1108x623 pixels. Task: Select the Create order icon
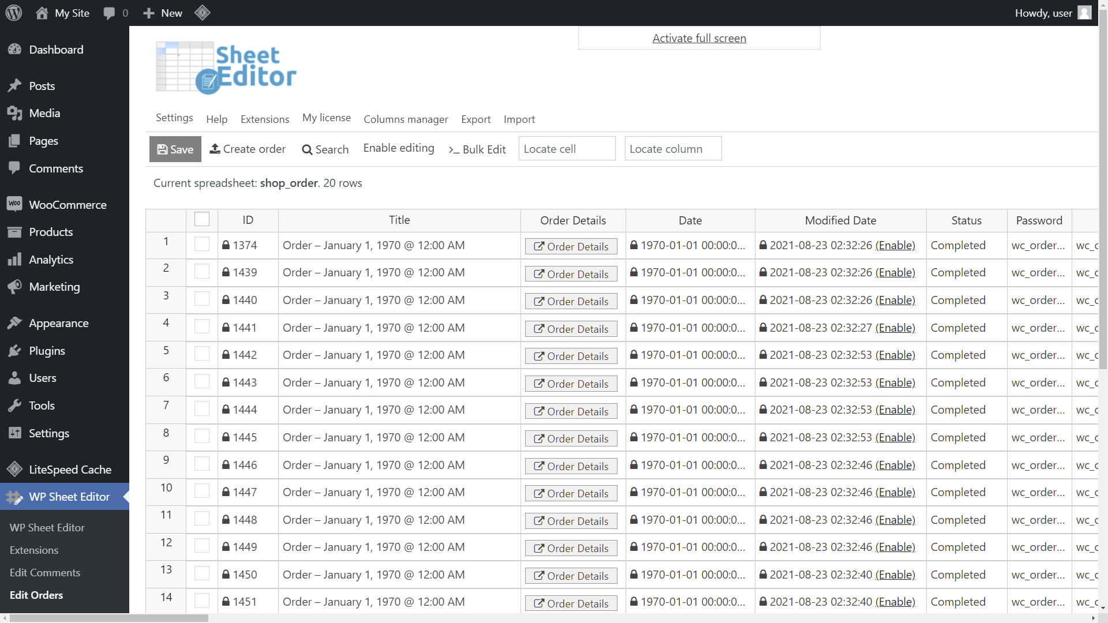click(215, 149)
